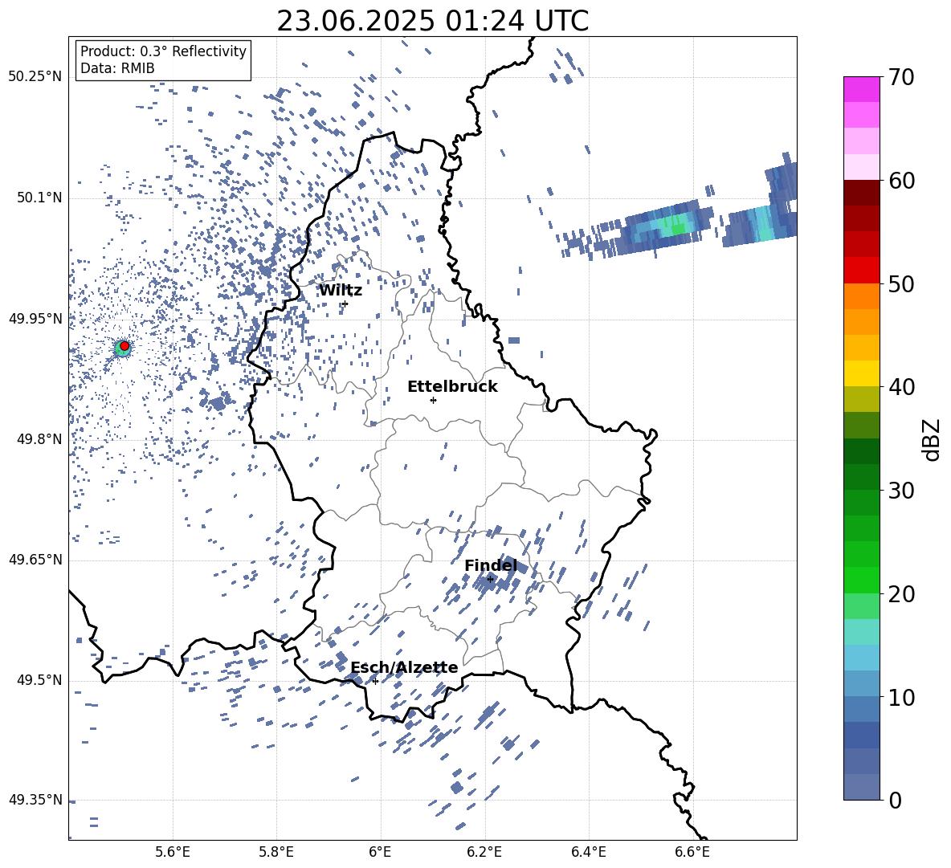Image resolution: width=951 pixels, height=868 pixels.
Task: Click the 49.5°N latitude label
Action: click(40, 679)
